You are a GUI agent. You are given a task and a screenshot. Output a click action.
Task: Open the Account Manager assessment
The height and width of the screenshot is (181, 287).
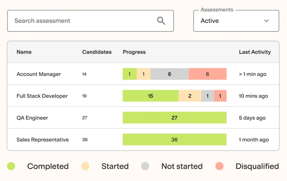coord(39,74)
